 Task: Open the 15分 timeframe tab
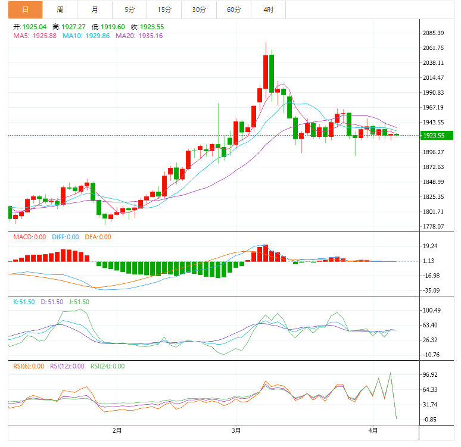(x=164, y=10)
